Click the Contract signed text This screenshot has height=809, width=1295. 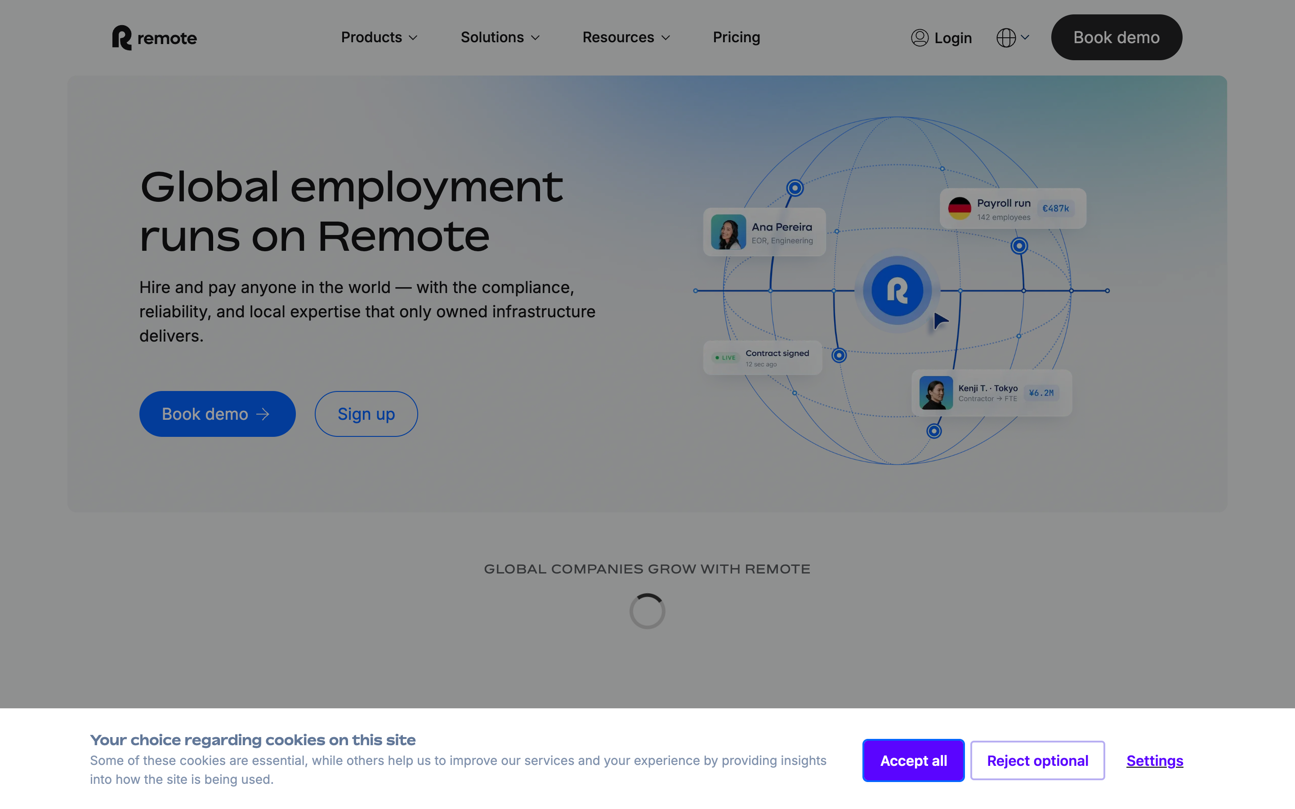click(x=777, y=353)
